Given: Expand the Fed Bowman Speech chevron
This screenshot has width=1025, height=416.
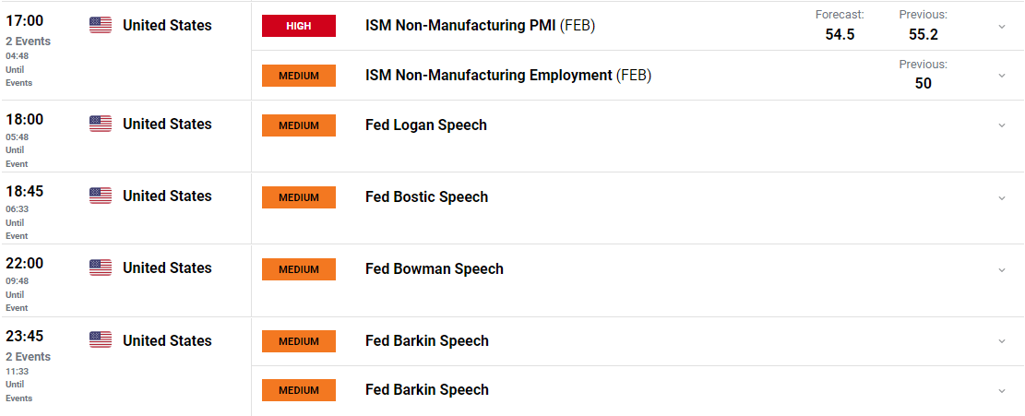Looking at the screenshot, I should 1002,269.
